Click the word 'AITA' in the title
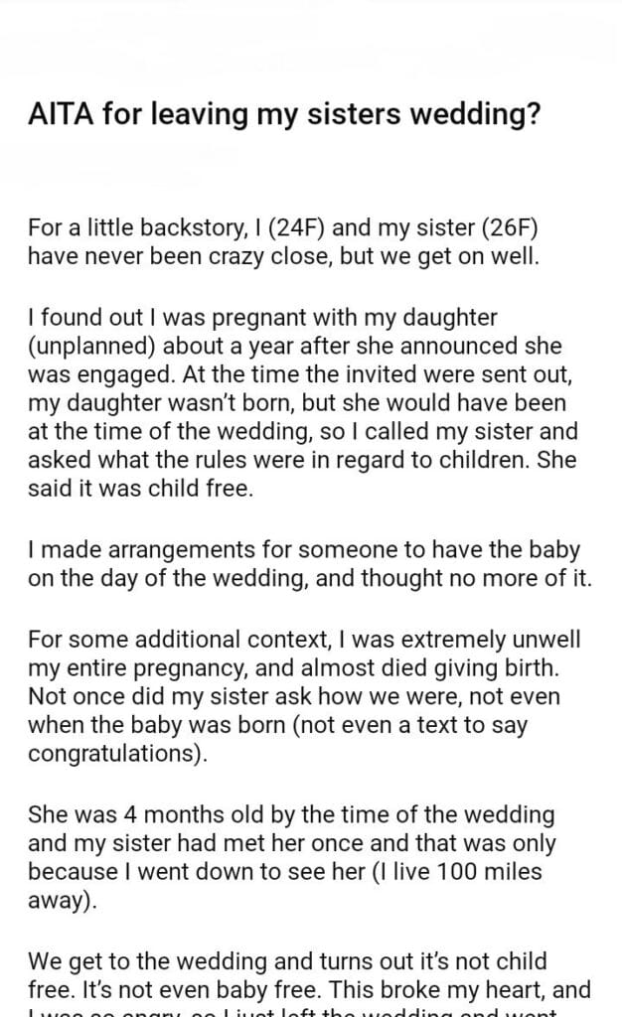Viewport: 622px width, 1017px height. [59, 115]
